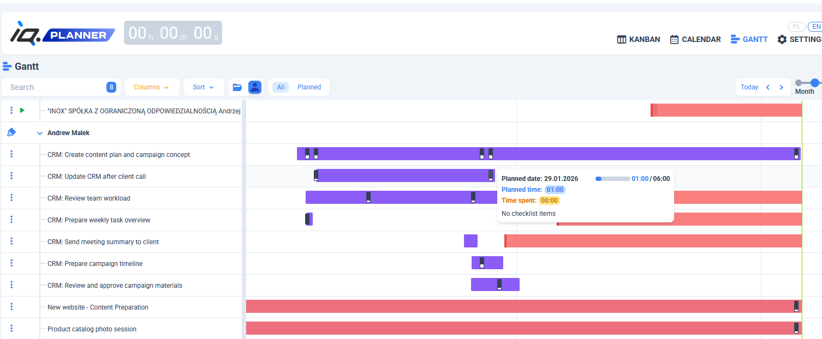Open three-dot menu for Review team workload
The height and width of the screenshot is (339, 822).
(11, 198)
